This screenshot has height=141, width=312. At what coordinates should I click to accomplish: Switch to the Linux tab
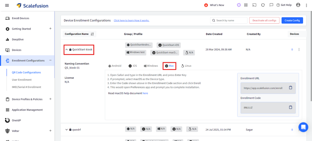click(186, 66)
